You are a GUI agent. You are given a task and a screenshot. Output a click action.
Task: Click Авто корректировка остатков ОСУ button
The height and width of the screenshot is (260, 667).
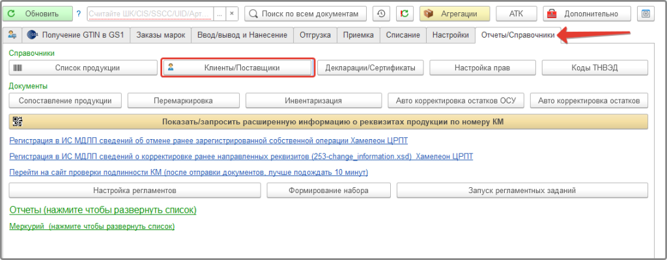[456, 101]
